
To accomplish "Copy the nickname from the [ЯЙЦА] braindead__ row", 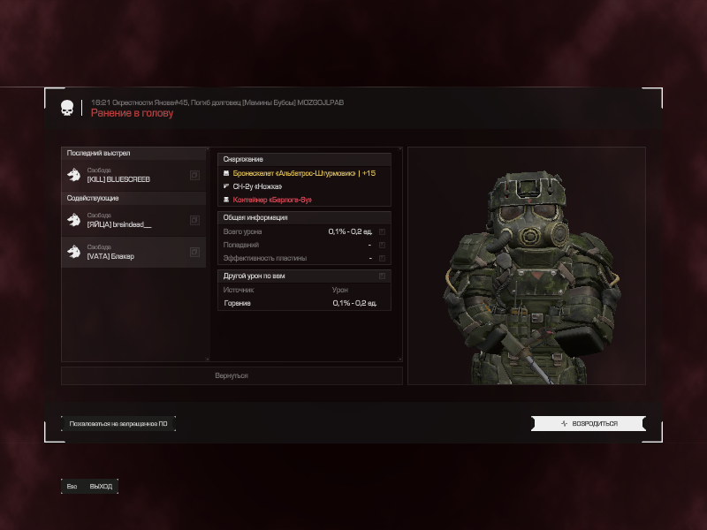I will click(194, 220).
